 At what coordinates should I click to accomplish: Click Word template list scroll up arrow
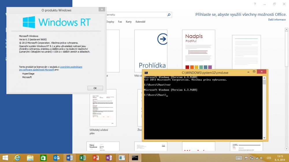[x=286, y=29]
